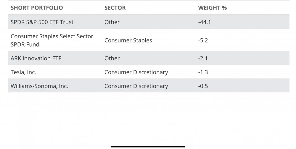296x149 pixels.
Task: Select SPDR S&P 500 ETF Trust name
Action: (42, 22)
